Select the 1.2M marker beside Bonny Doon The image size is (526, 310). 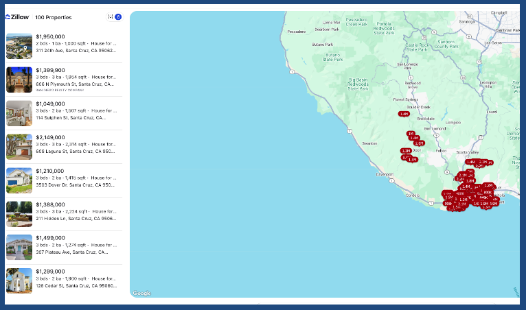click(x=406, y=151)
